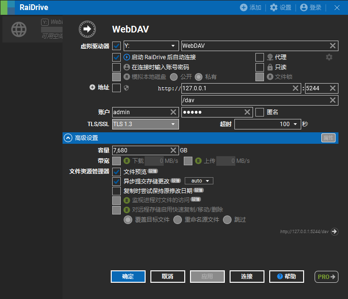Select the Y: WebDAV drive list entry
This screenshot has width=348, height=299.
pos(32,29)
